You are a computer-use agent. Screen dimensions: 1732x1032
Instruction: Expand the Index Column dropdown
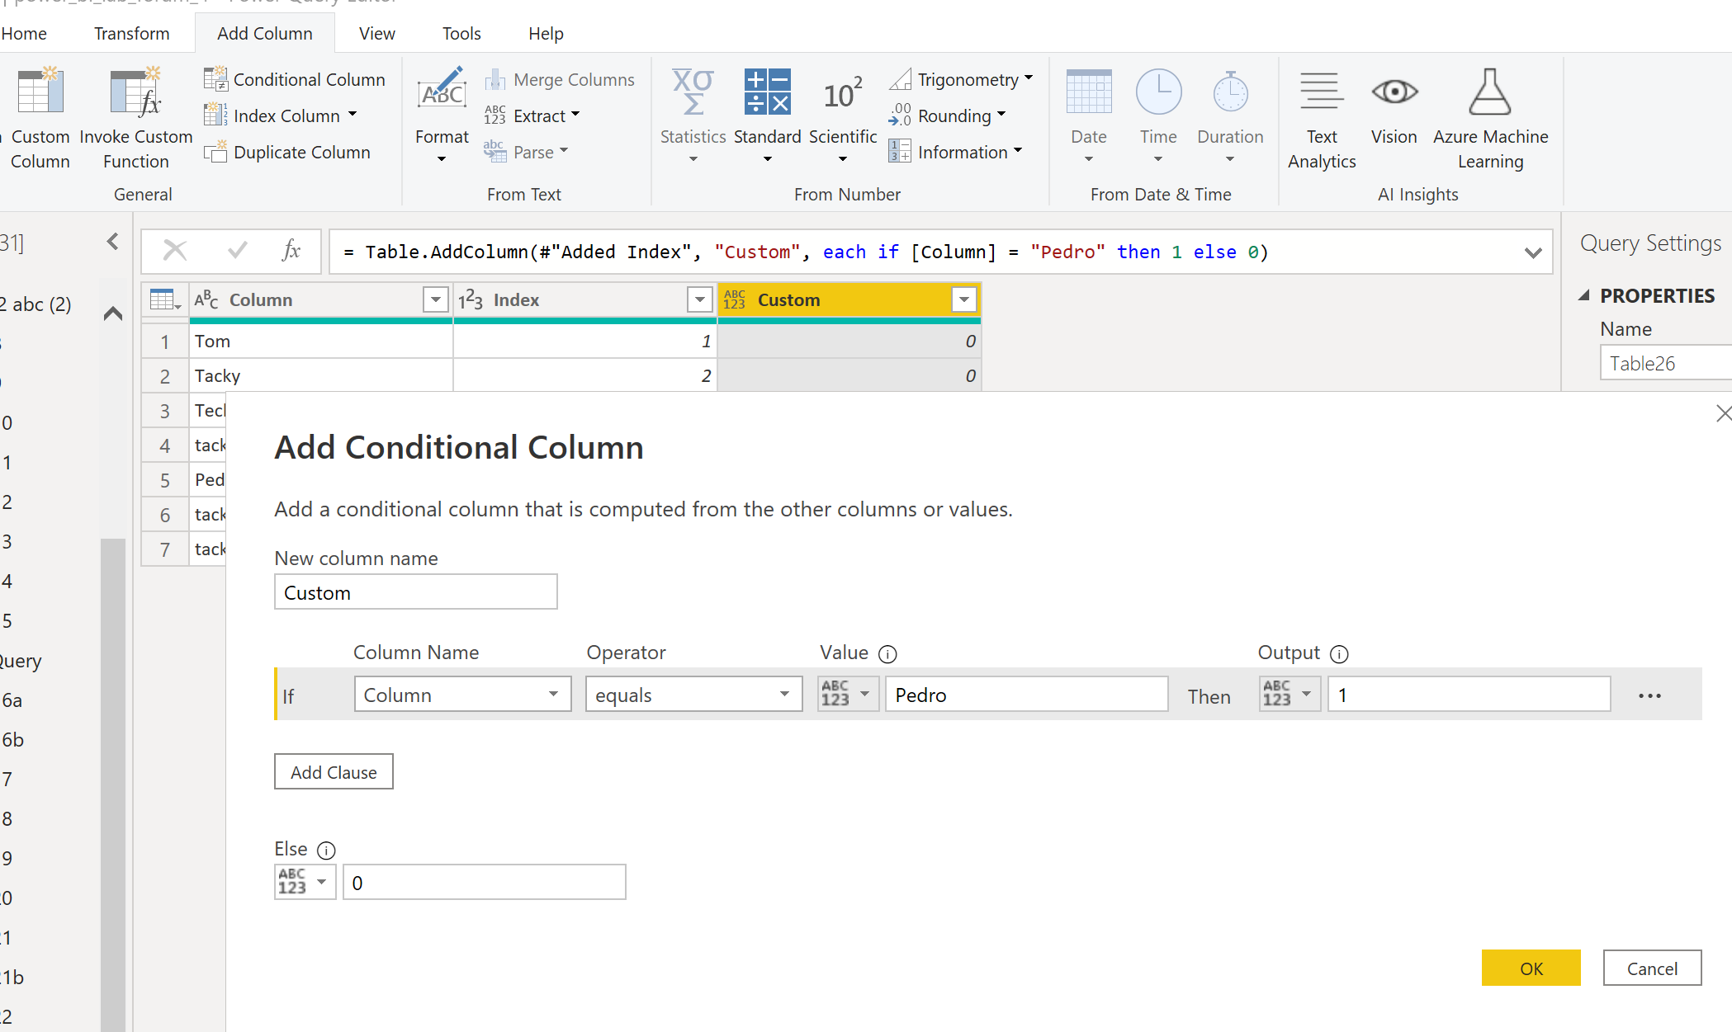pos(353,115)
